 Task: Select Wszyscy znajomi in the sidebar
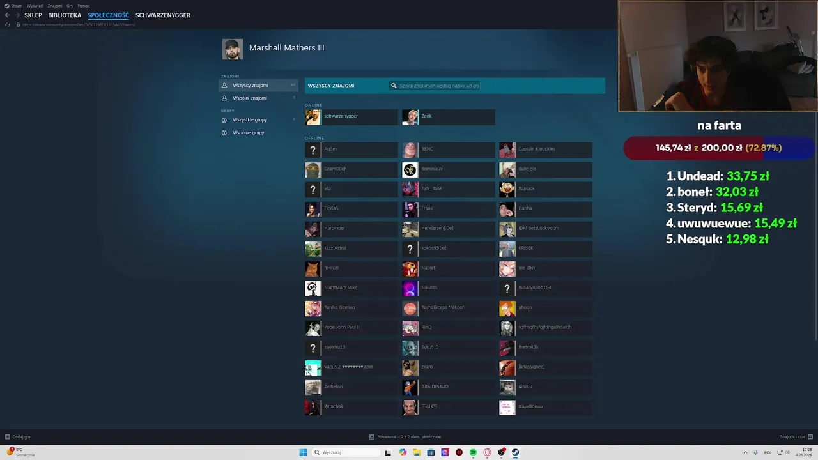(258, 85)
